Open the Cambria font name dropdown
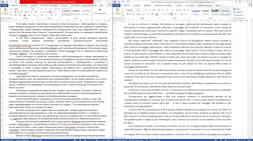253x141 pixels. tap(136, 10)
